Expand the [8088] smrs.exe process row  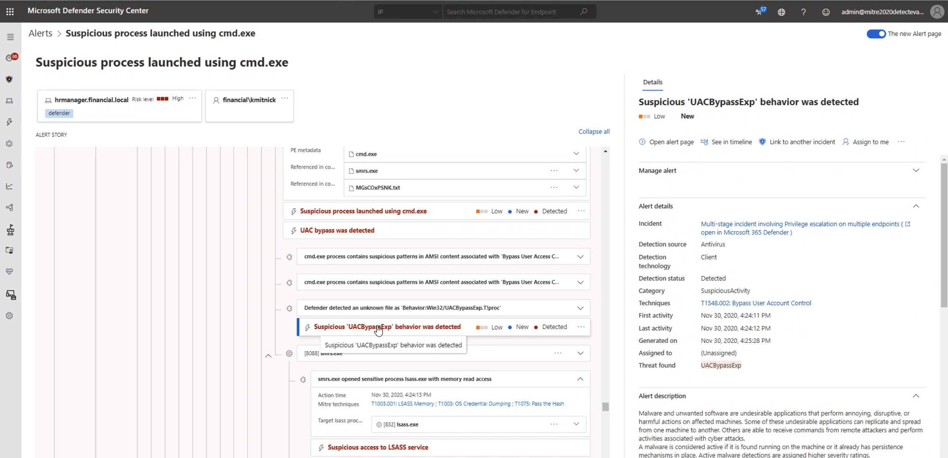click(x=580, y=353)
